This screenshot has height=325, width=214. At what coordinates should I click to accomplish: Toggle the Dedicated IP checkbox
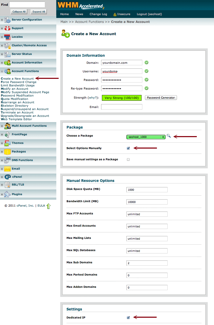[x=128, y=318]
